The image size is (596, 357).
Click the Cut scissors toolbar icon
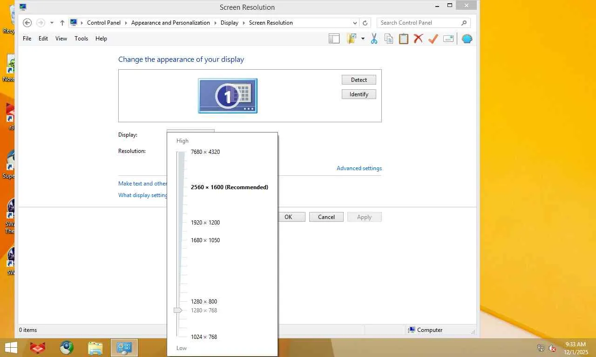coord(374,39)
